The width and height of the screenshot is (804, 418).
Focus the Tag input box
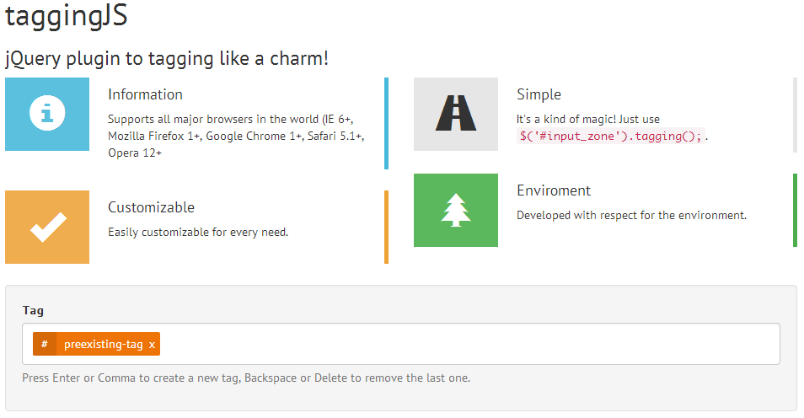tap(401, 344)
